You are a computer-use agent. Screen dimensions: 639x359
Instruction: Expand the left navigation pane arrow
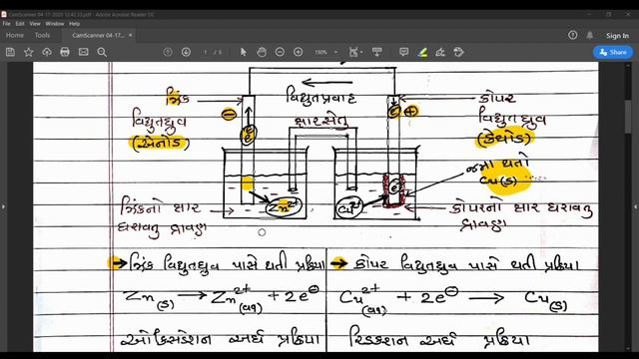3,206
